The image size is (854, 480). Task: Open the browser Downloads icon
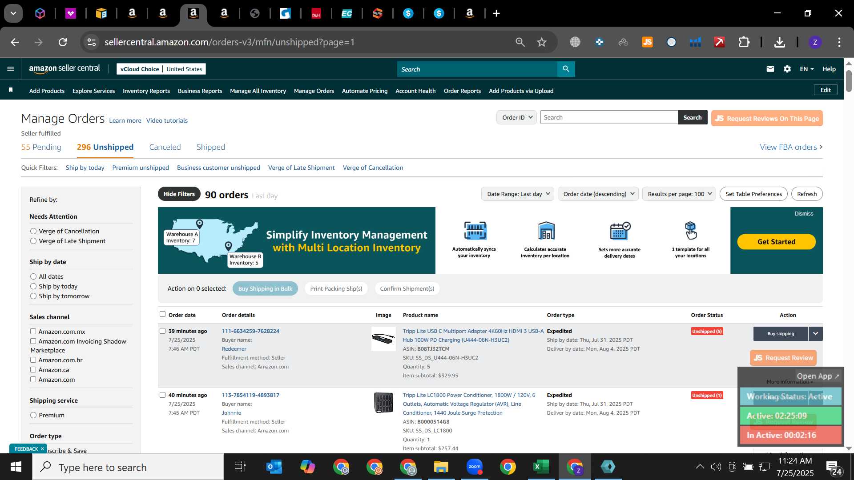pyautogui.click(x=779, y=42)
